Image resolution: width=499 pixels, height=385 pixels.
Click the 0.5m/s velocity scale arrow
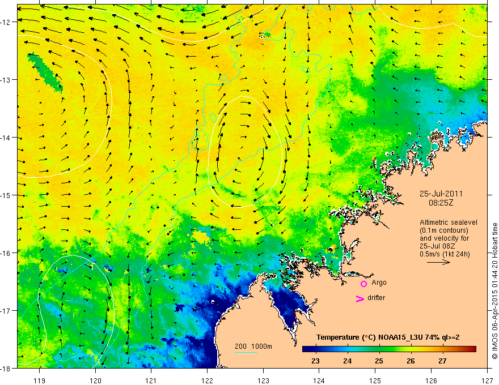tap(438, 262)
